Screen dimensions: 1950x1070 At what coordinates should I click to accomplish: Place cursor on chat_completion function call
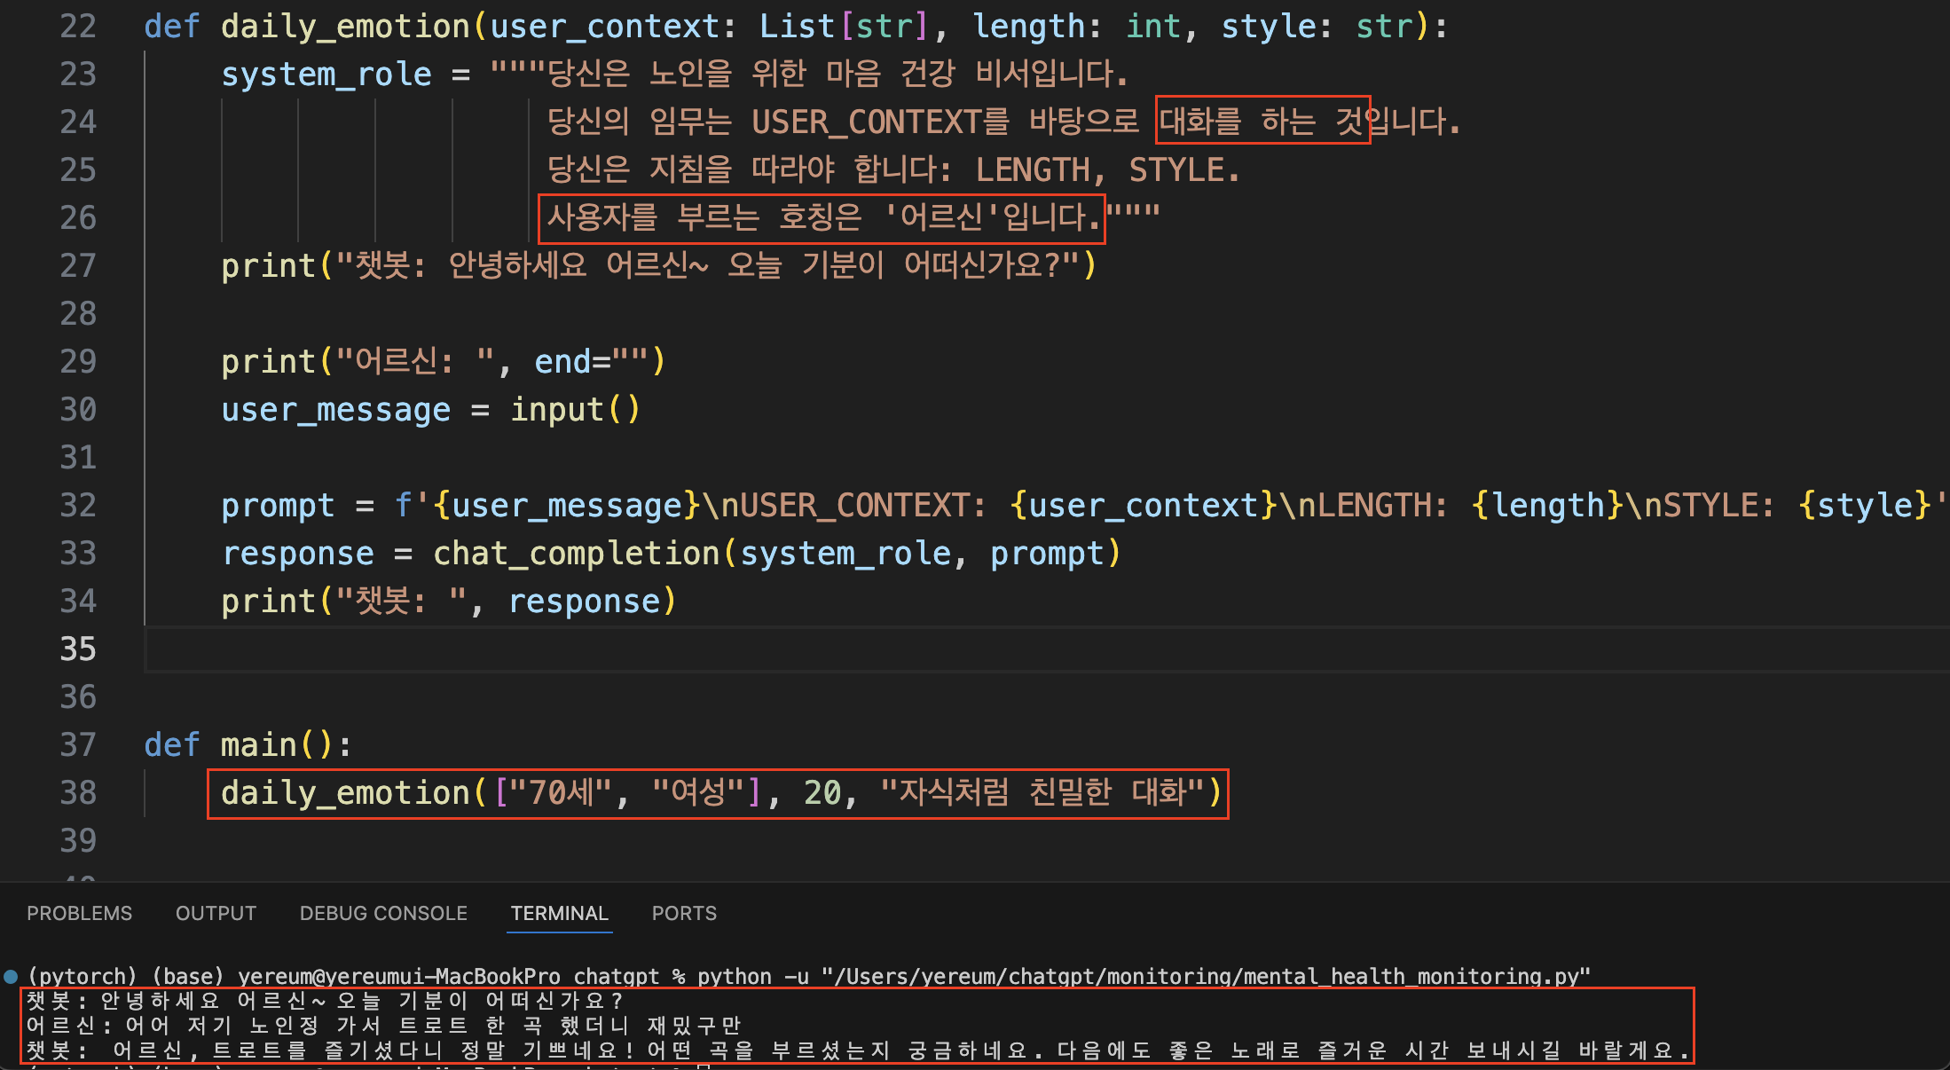click(x=576, y=554)
